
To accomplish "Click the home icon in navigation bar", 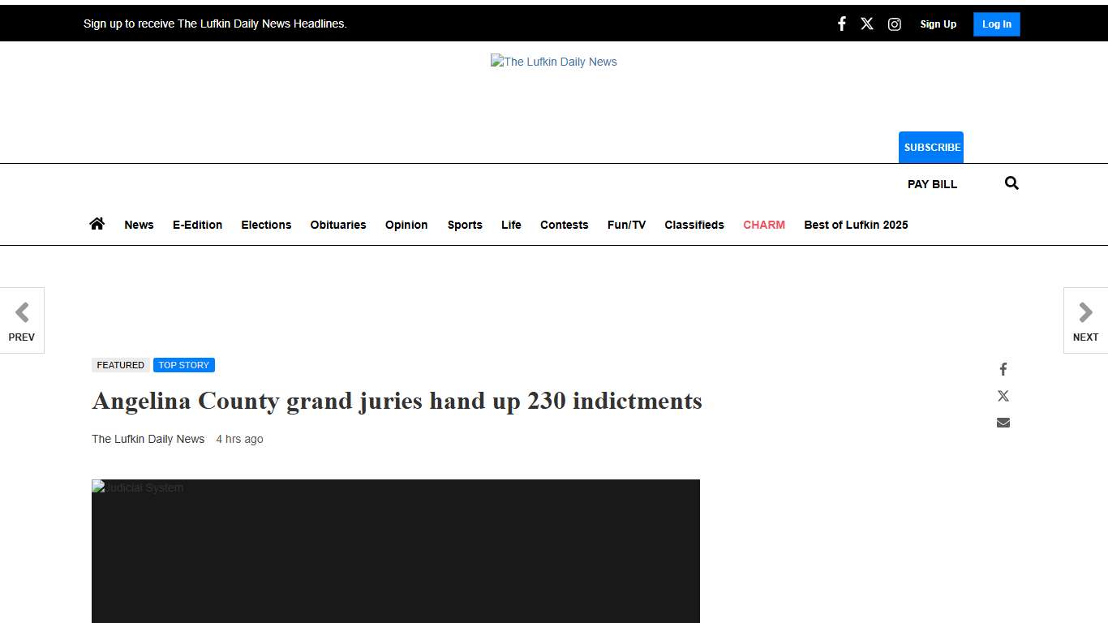I will (x=97, y=224).
